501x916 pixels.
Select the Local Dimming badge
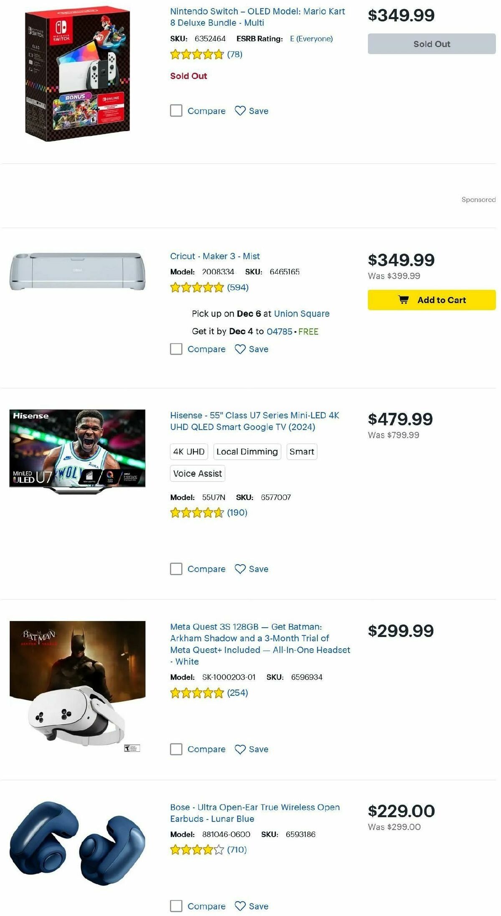247,452
